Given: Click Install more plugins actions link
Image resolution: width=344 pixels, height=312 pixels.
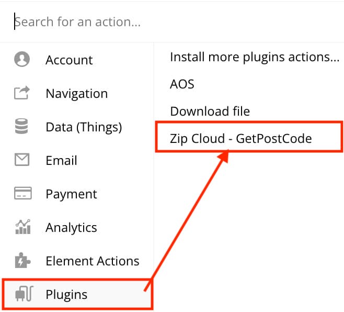Looking at the screenshot, I should 255,57.
